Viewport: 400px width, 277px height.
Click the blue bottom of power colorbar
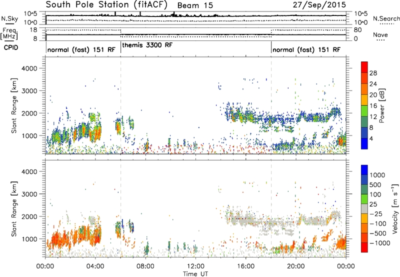[x=364, y=143]
